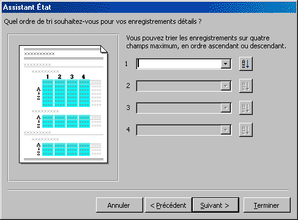Click the report preview page thumbnail

(x=63, y=104)
